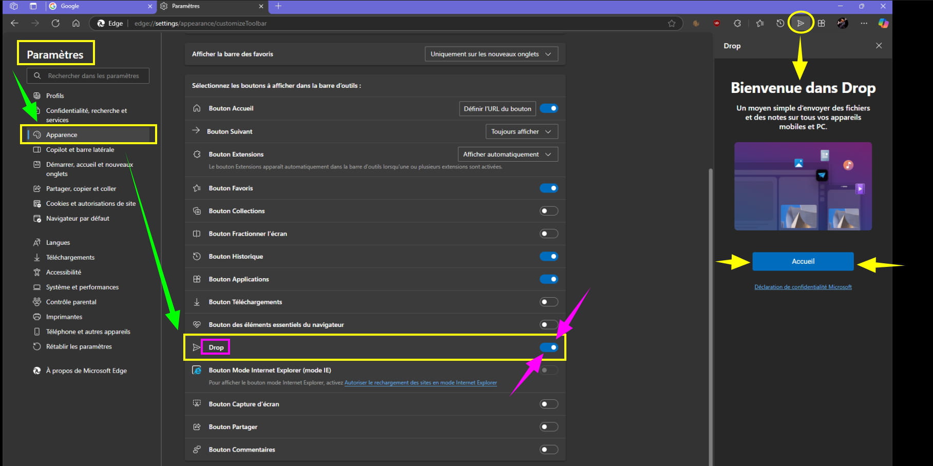Open the Applications toolbar button
The image size is (933, 466).
822,23
